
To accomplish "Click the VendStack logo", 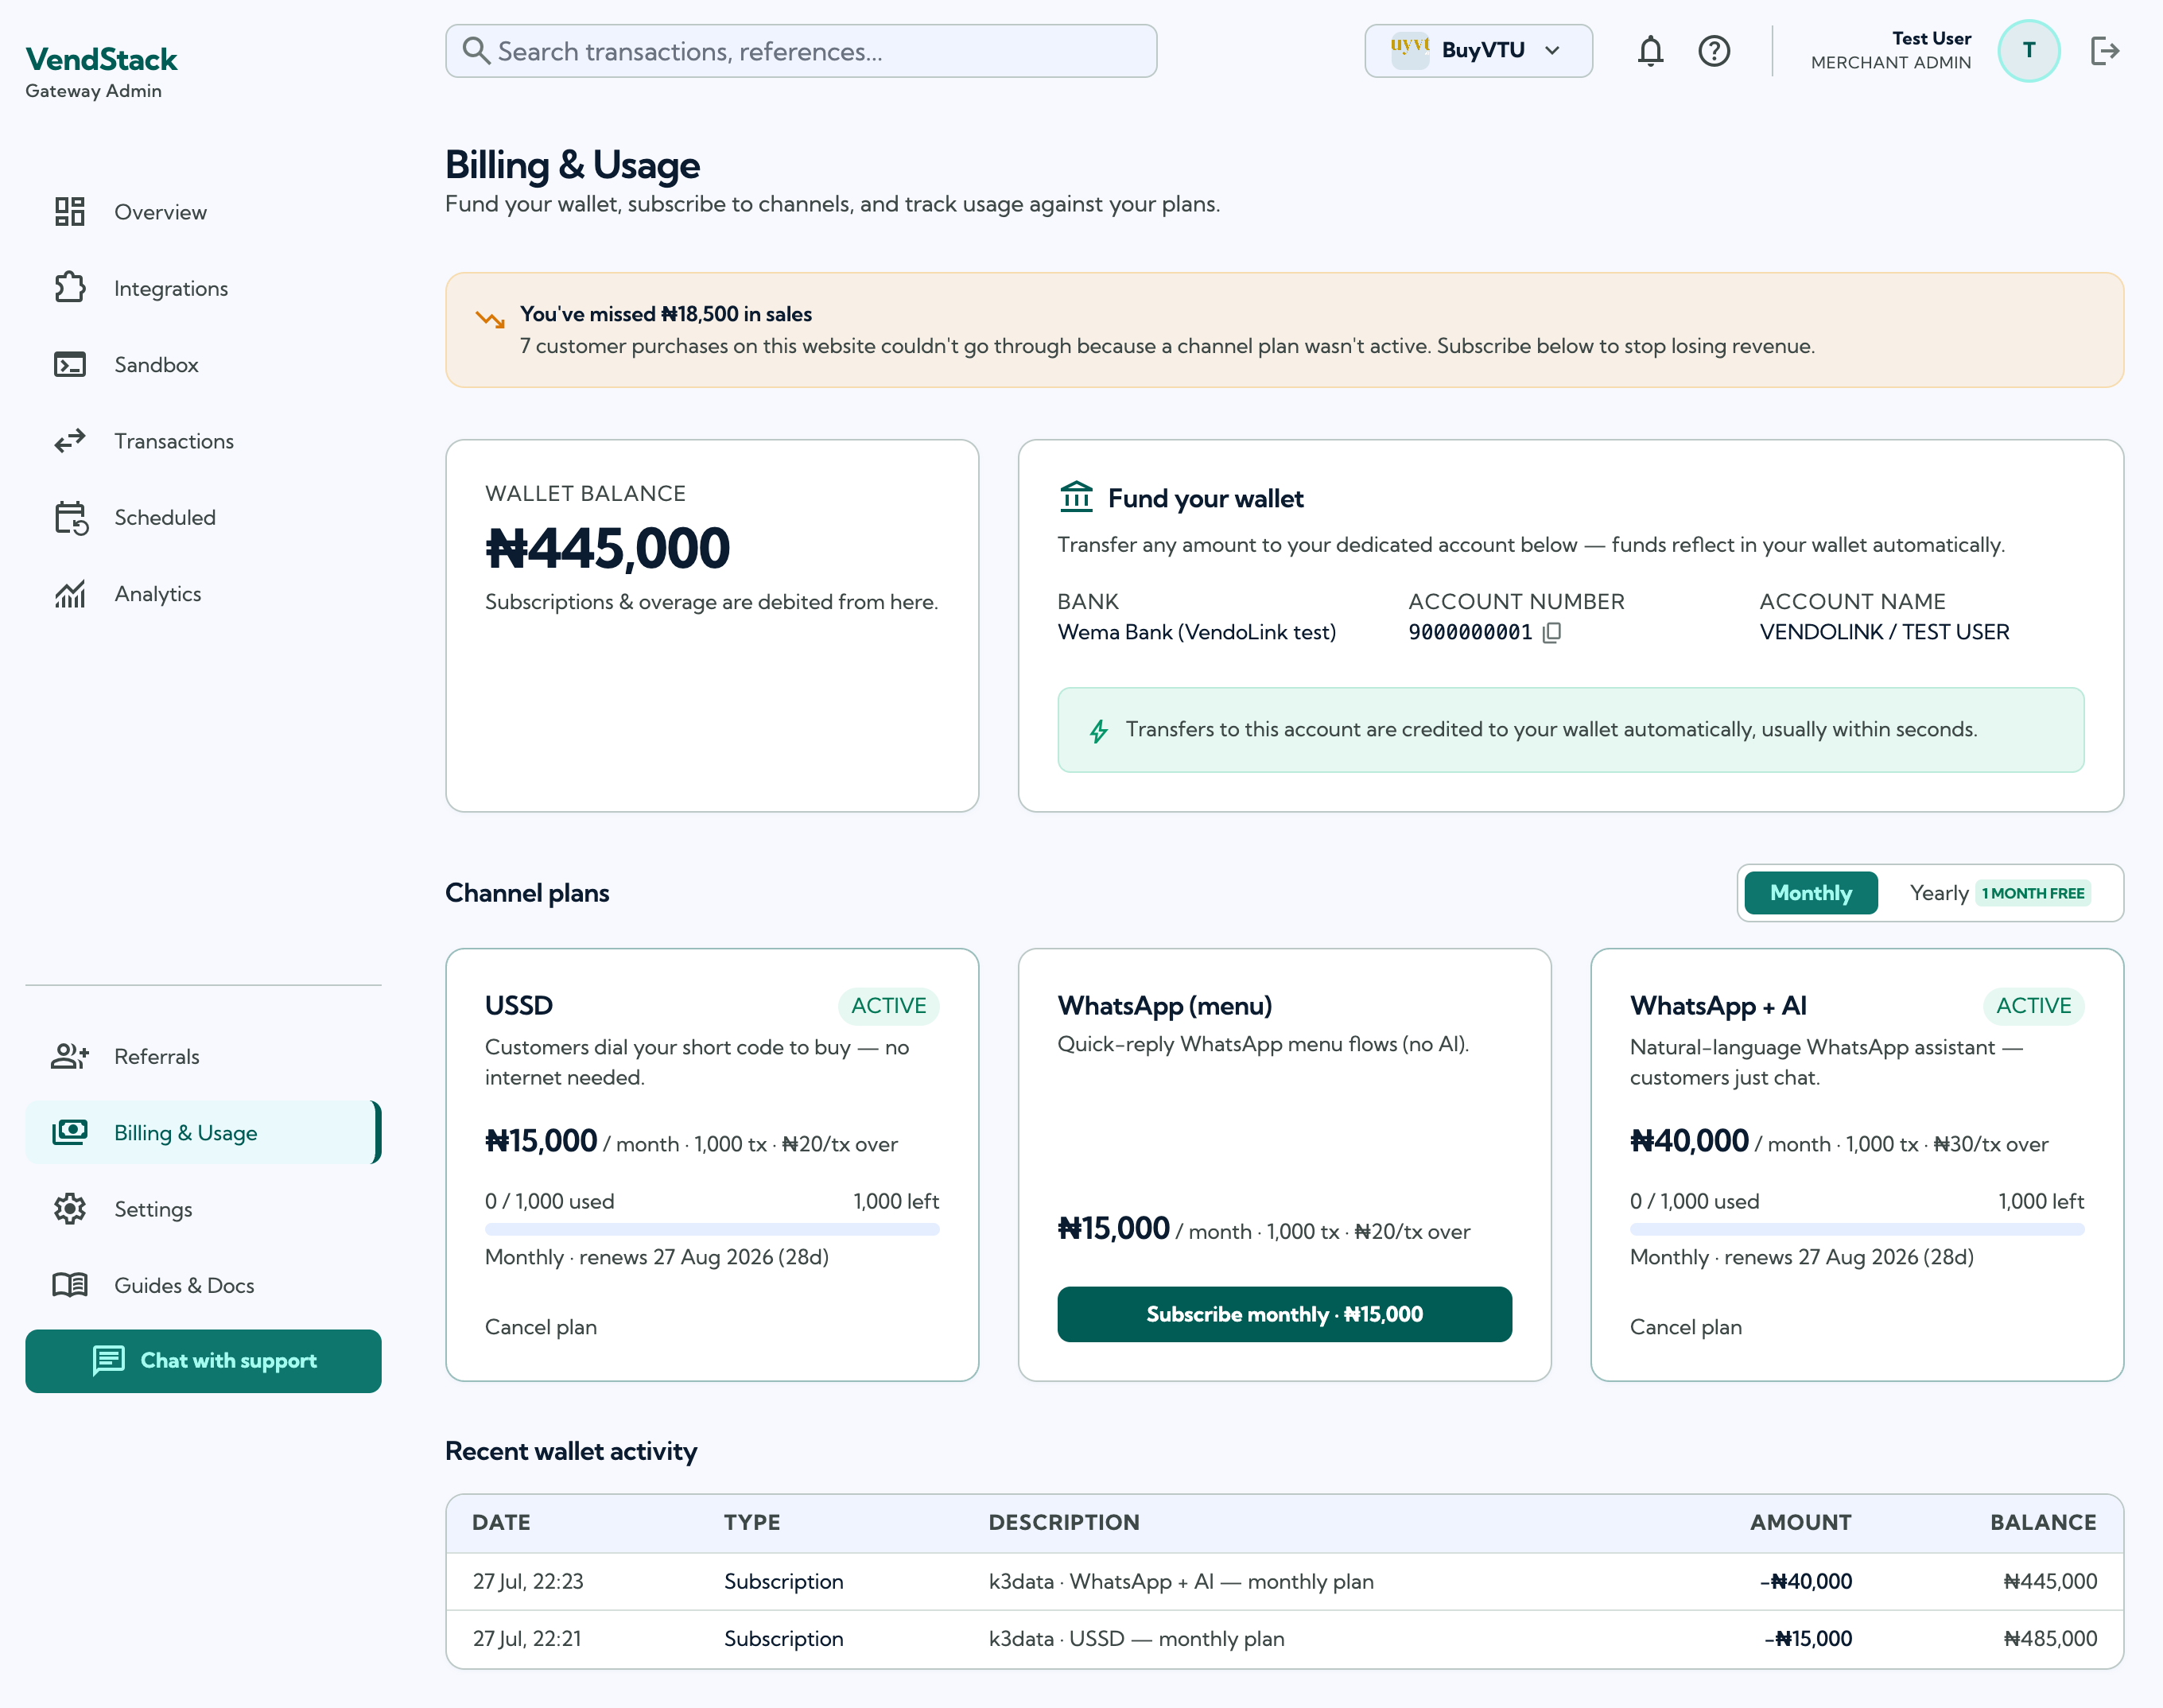I will click(x=101, y=60).
